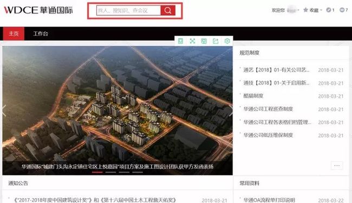Switch to the 工作台 tab
Screen dimensions: 352x203
pyautogui.click(x=41, y=34)
